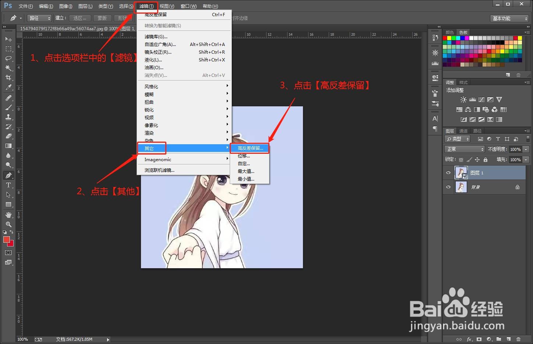The height and width of the screenshot is (344, 533).
Task: Switch to 通道 tab
Action: click(463, 131)
